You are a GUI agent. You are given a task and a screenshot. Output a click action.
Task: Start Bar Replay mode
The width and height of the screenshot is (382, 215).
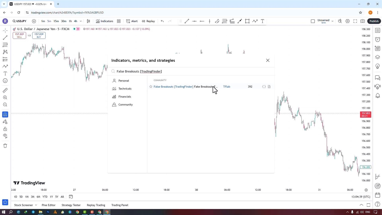pos(148,21)
